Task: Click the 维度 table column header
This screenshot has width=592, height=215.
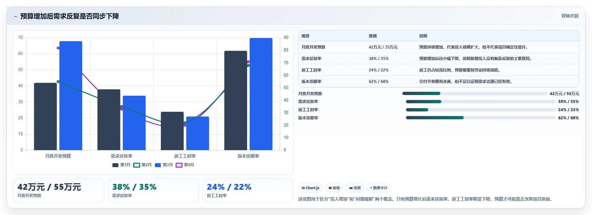Action: (x=306, y=36)
